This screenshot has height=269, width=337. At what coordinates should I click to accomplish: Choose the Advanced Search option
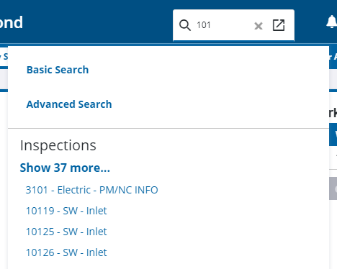click(69, 104)
